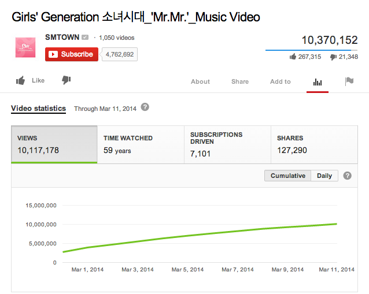Open the Add to tab
The width and height of the screenshot is (369, 294).
point(281,81)
